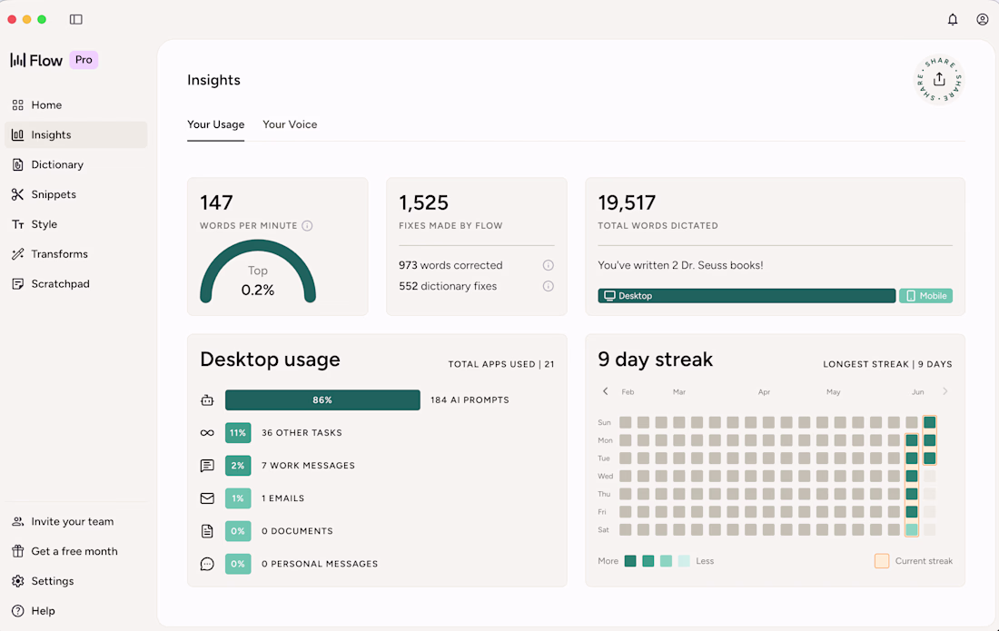Click the emails envelope icon
Image resolution: width=999 pixels, height=631 pixels.
(207, 498)
